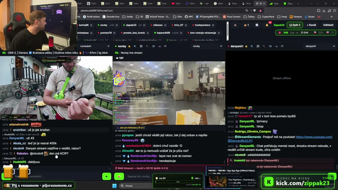Reload the novby stream pane
The height and width of the screenshot is (190, 338).
(165, 46)
